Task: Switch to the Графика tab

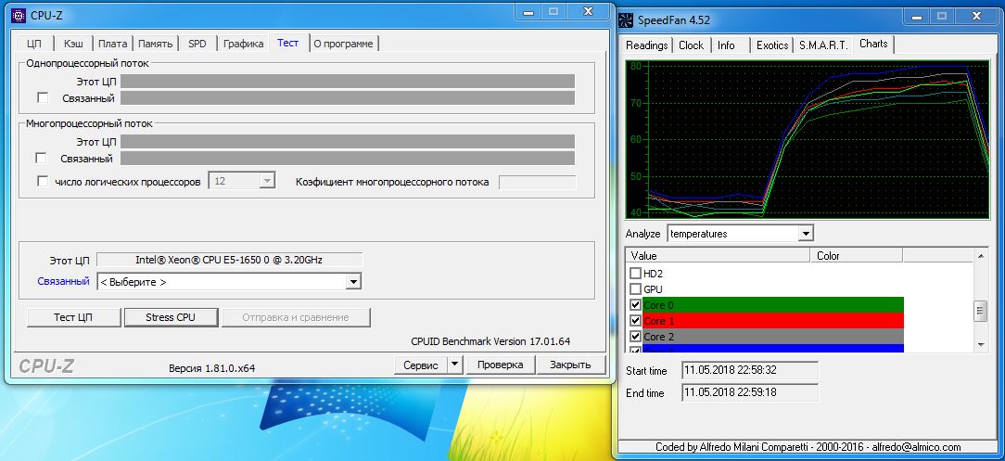Action: click(244, 44)
